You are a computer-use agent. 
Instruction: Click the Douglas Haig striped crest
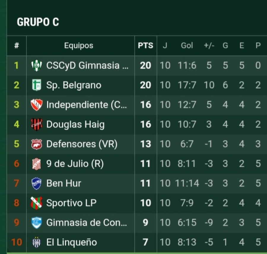pos(36,124)
